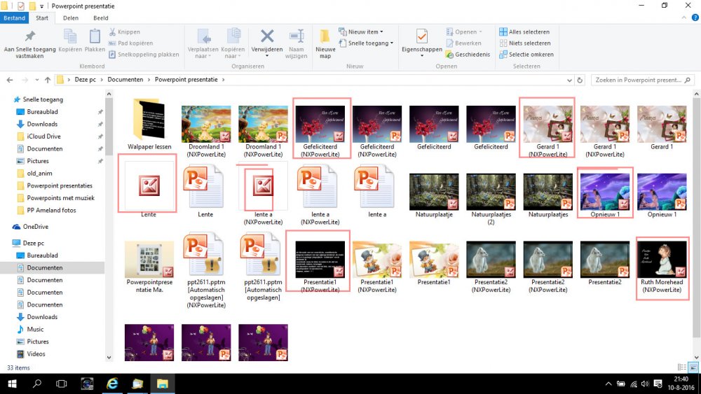This screenshot has height=394, width=701.
Task: Open the Beeld ribbon tab
Action: click(100, 18)
